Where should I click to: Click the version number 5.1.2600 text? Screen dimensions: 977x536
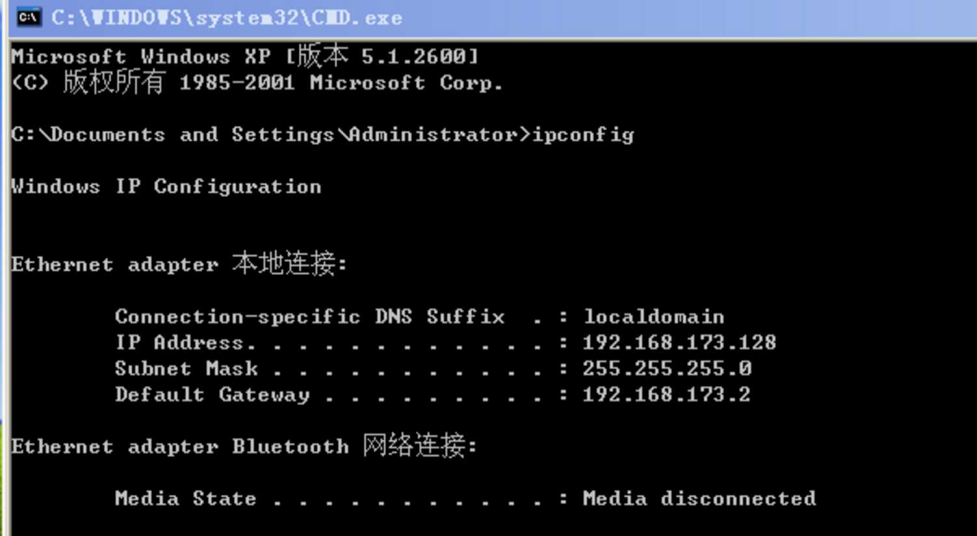tap(413, 57)
